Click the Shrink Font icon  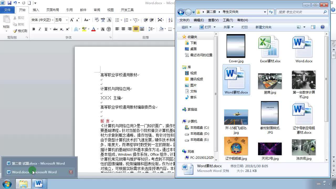point(77,20)
